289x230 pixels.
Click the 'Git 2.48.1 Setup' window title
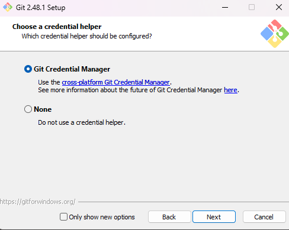point(40,8)
